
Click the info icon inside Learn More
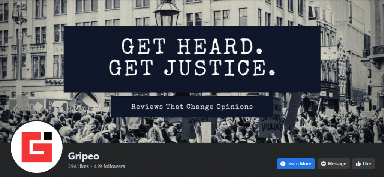coord(283,164)
